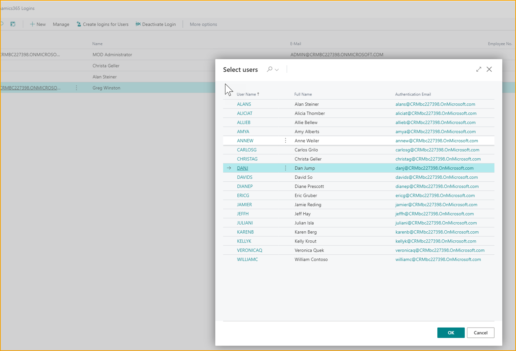Click ericg's authentication email link
Screen dimensions: 516x351
[x=435, y=195]
